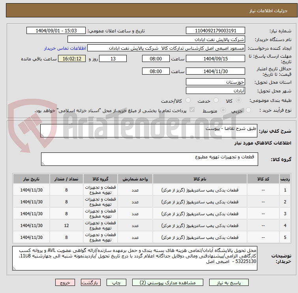298x293 pixels.
Task: Select row 5 item name cell
Action: point(200,237)
